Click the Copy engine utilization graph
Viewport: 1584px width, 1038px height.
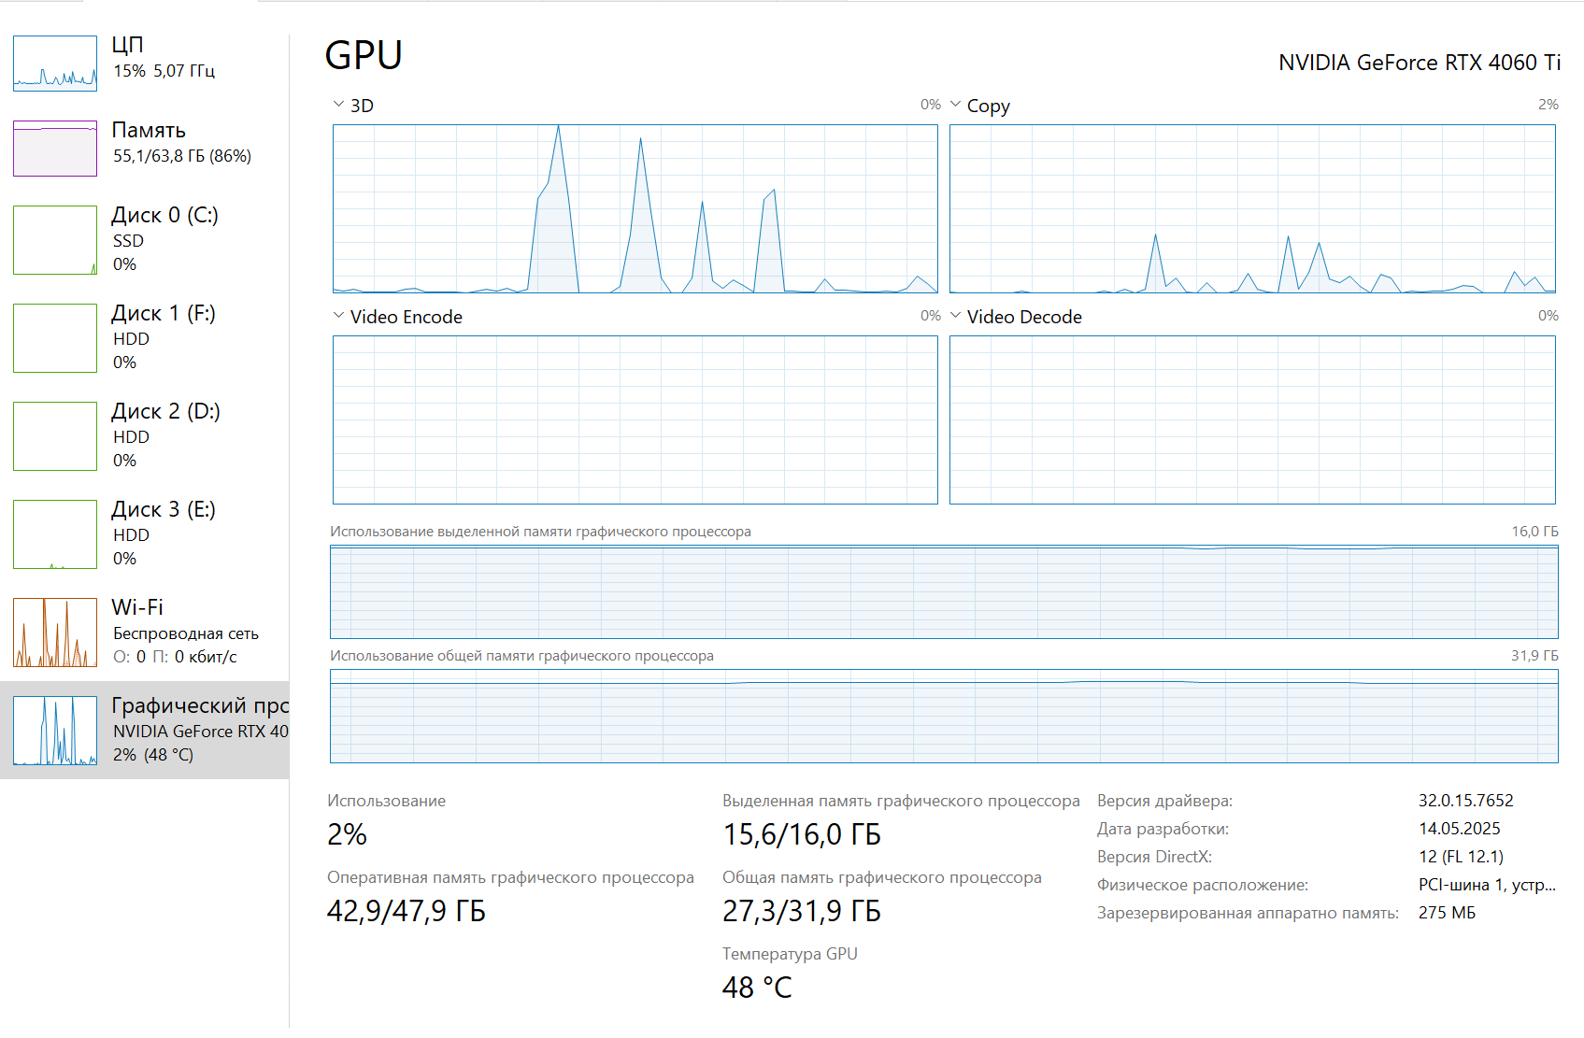tap(1252, 209)
